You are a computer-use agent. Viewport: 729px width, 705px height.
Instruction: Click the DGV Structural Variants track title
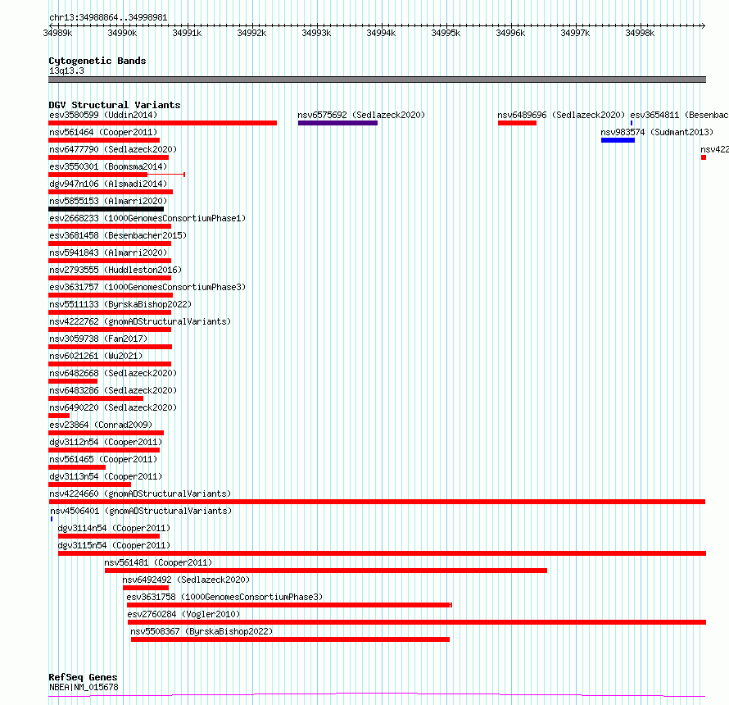(115, 105)
